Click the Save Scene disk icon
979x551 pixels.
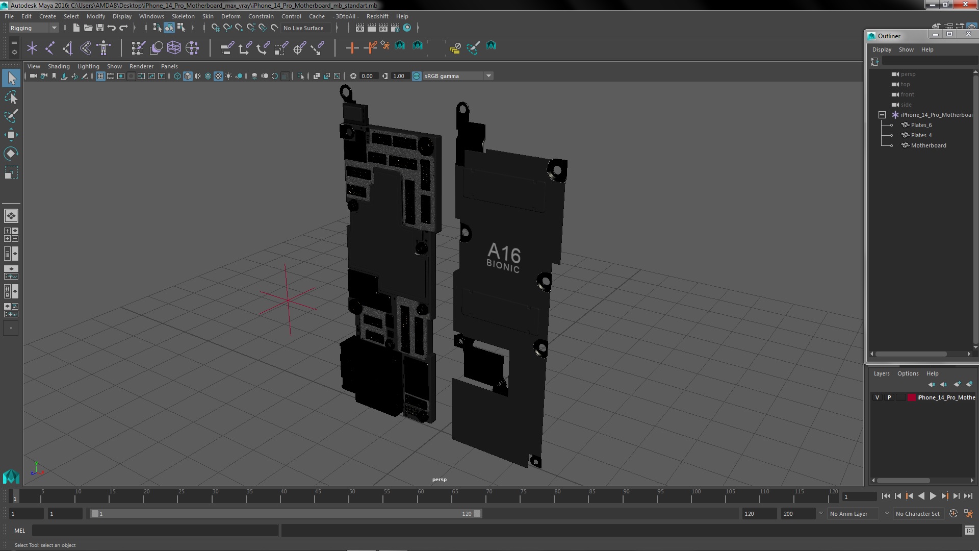coord(100,28)
